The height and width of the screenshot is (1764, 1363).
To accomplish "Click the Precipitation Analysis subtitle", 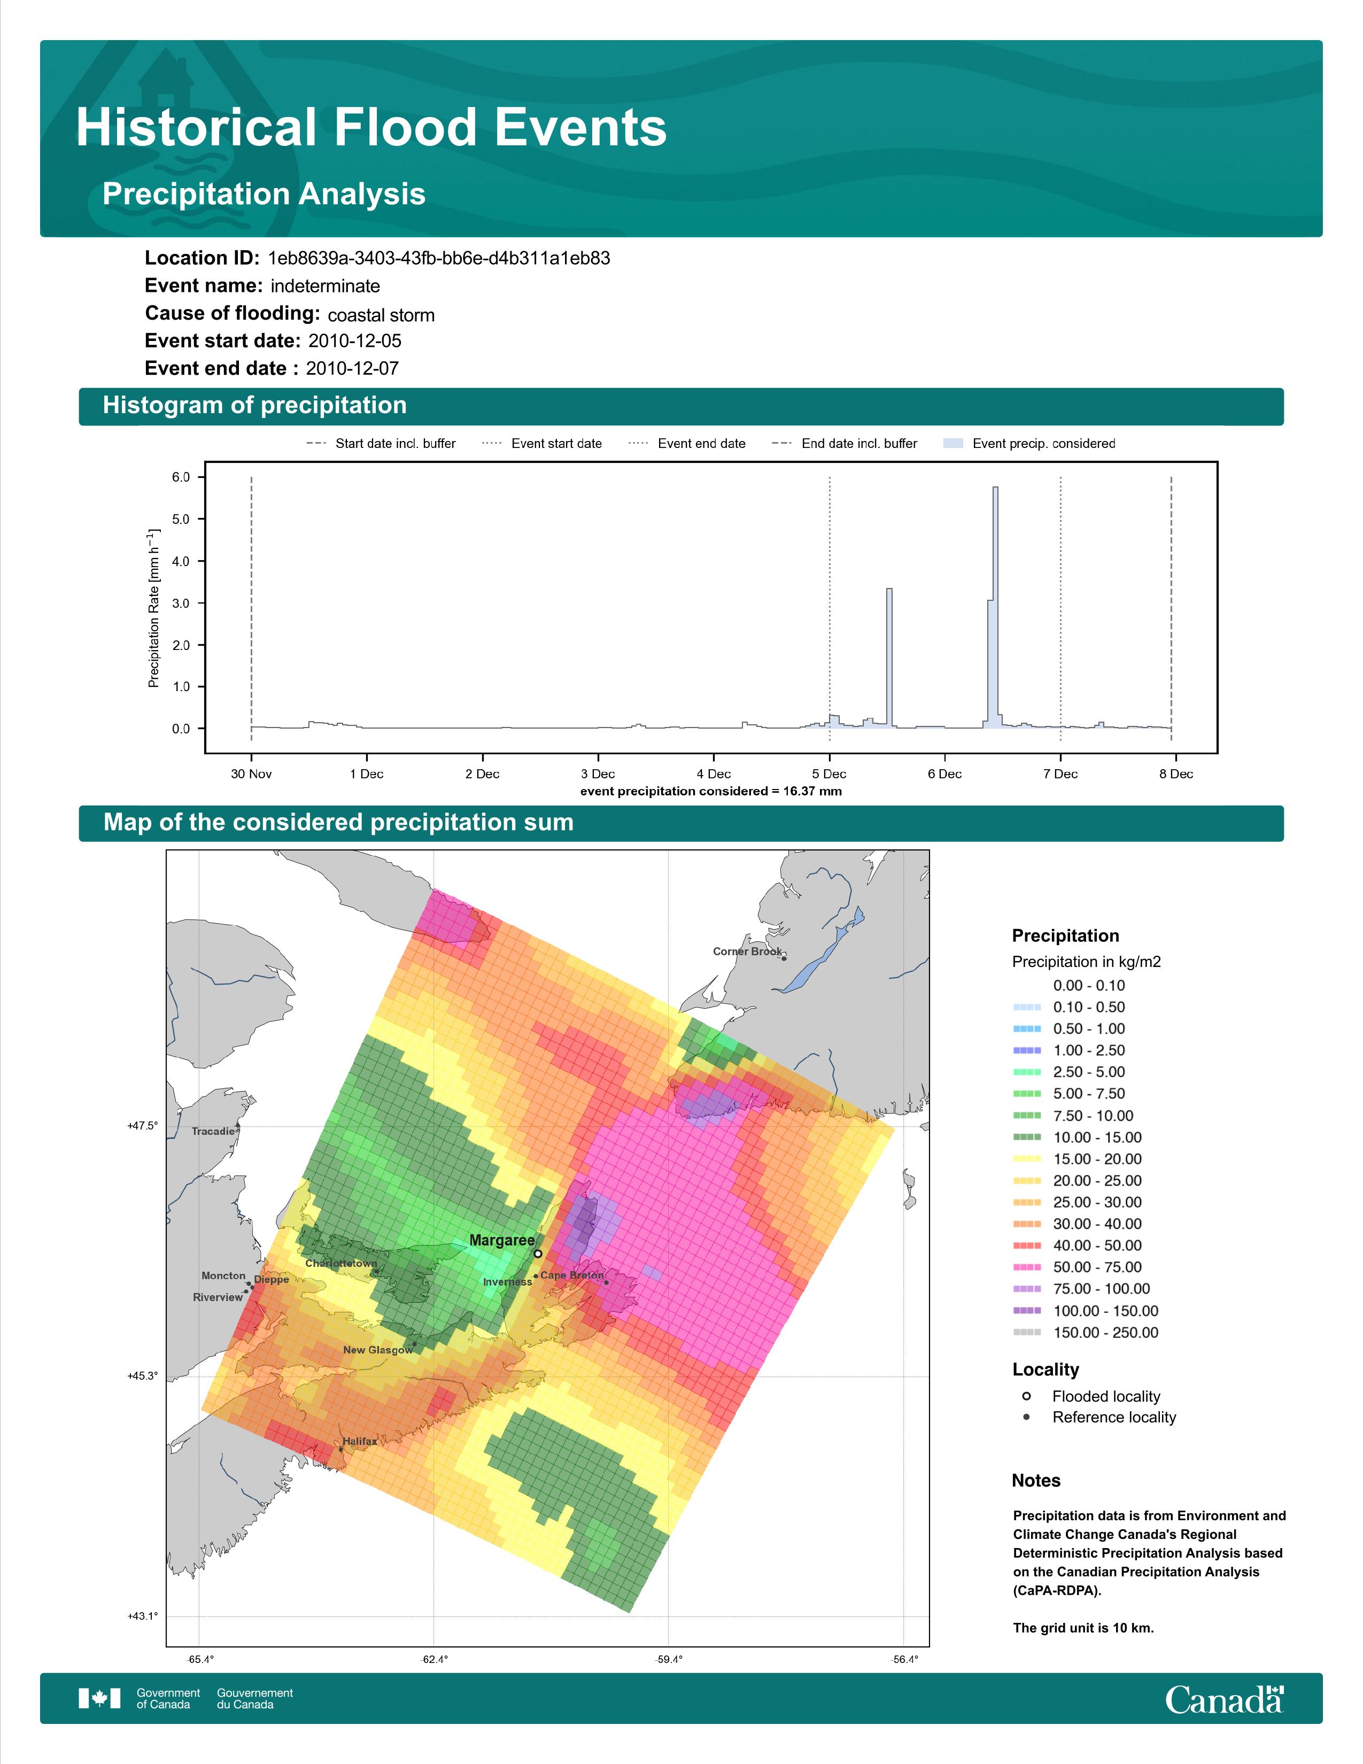I will tap(264, 194).
